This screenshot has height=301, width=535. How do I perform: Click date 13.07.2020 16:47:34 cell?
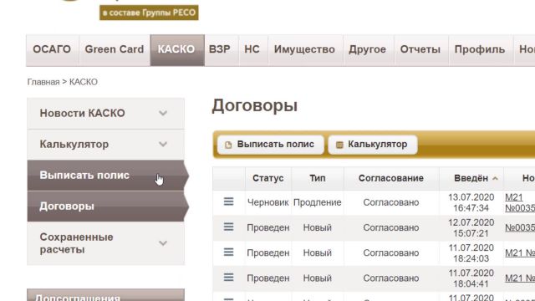471,202
